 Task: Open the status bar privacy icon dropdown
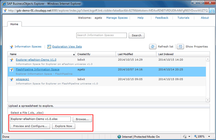[189, 137]
